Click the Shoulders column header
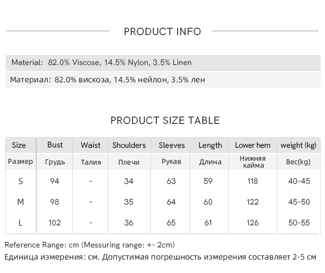This screenshot has height=273, width=325. click(x=129, y=145)
